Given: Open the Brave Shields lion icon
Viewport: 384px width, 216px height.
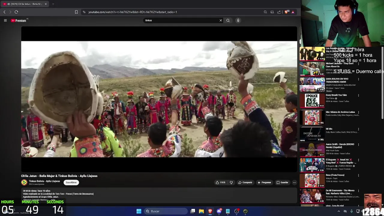Looking at the screenshot, I should pos(286,12).
